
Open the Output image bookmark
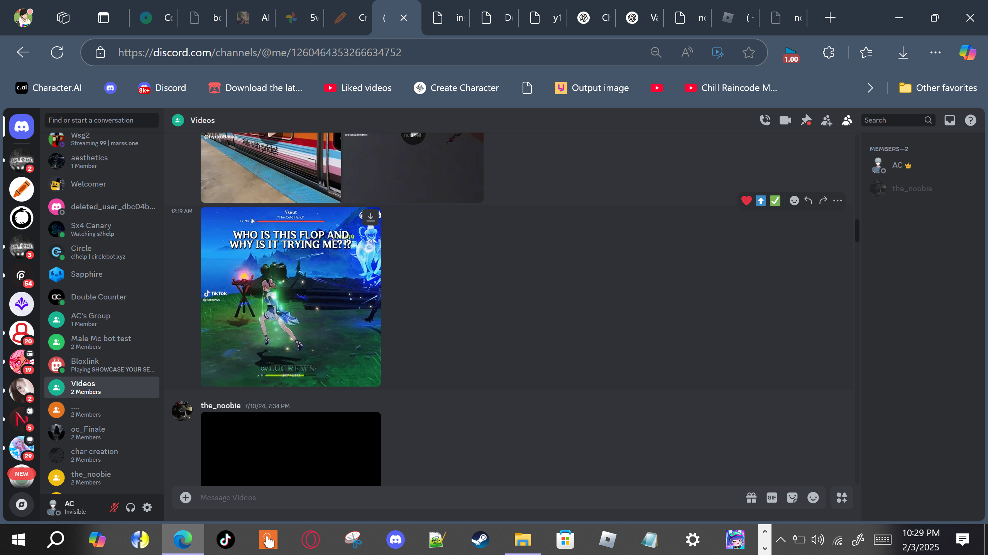click(x=592, y=88)
